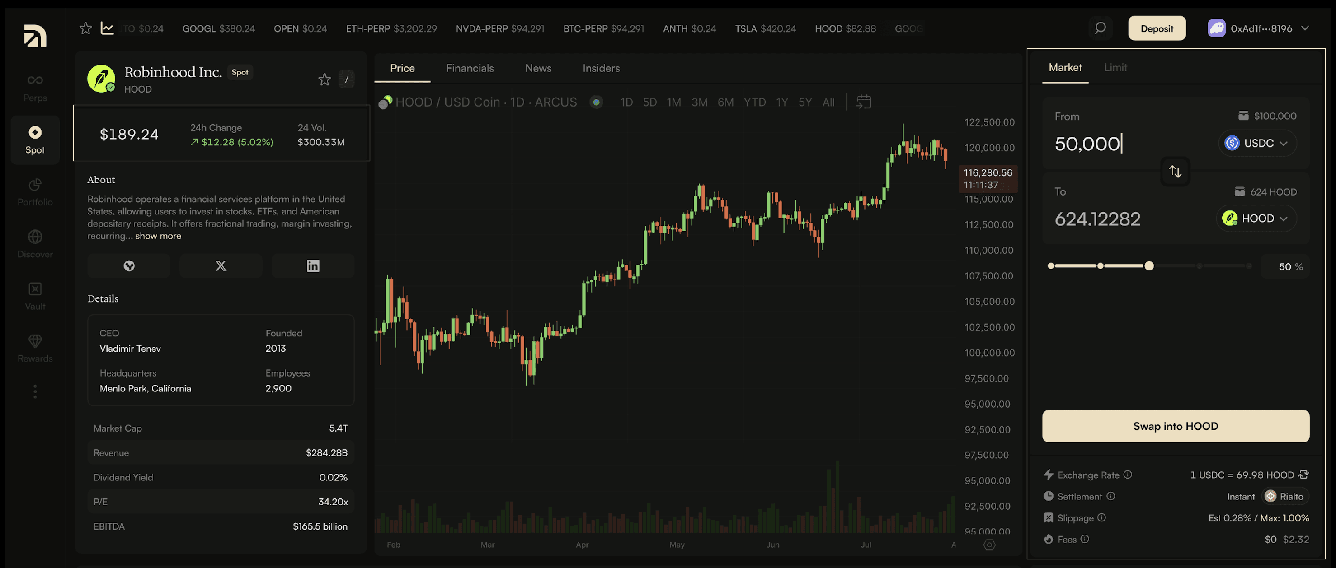Favorite Robinhood Inc. with the star
Screen dimensions: 1336x568
pyautogui.click(x=324, y=79)
